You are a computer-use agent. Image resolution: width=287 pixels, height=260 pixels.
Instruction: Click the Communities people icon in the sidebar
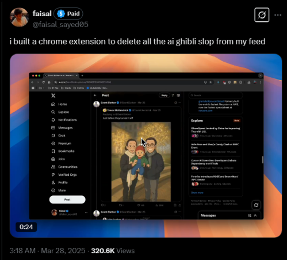(53, 167)
